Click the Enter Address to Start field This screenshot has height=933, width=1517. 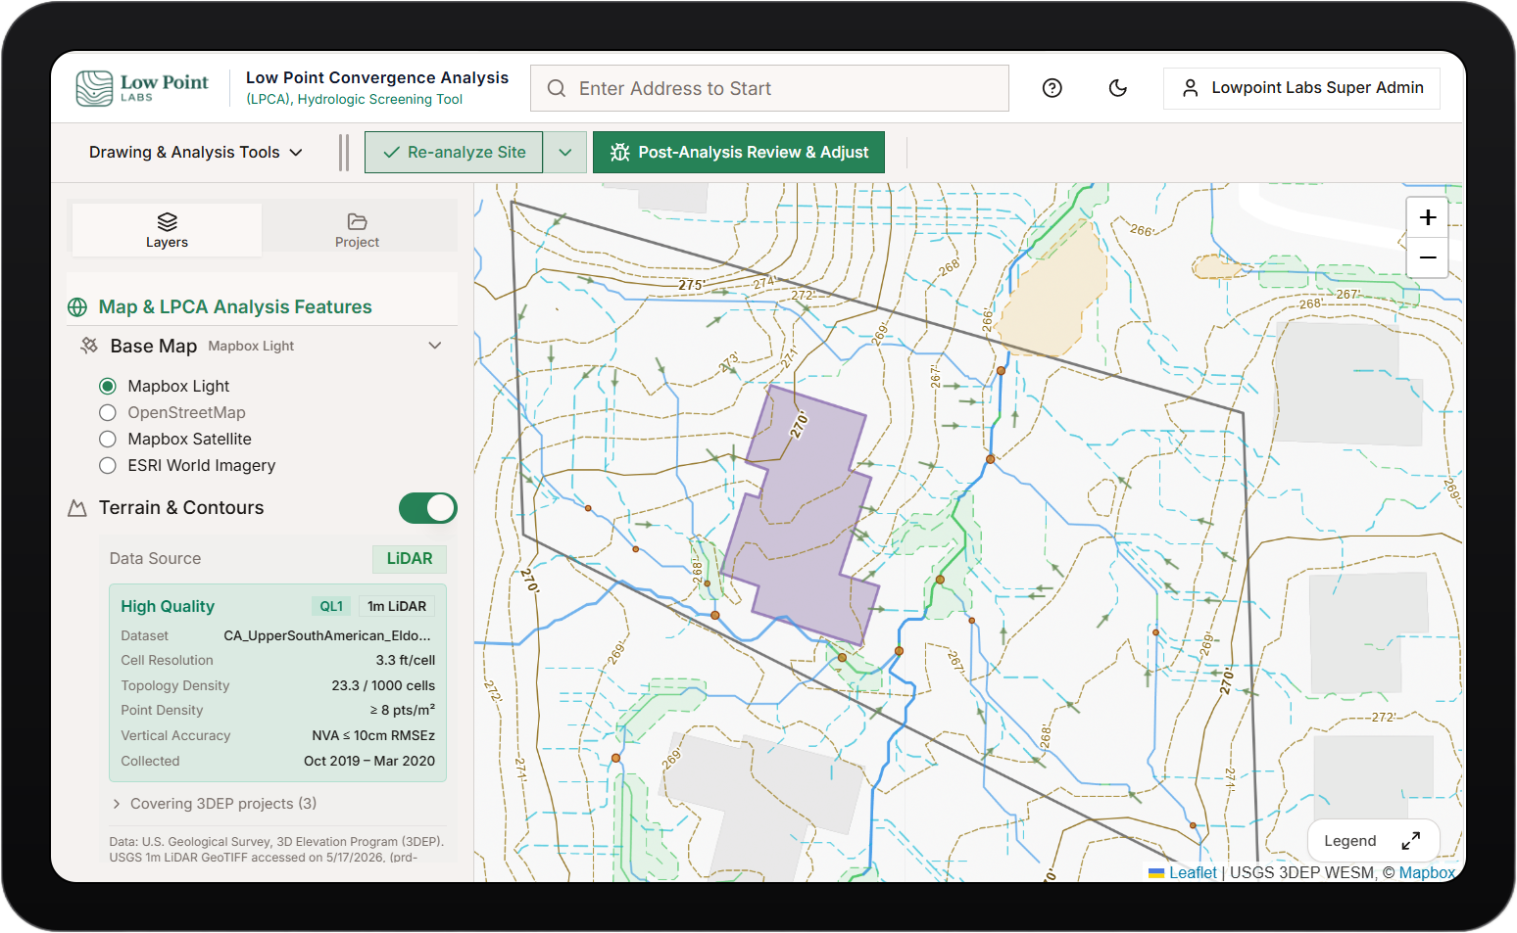770,88
